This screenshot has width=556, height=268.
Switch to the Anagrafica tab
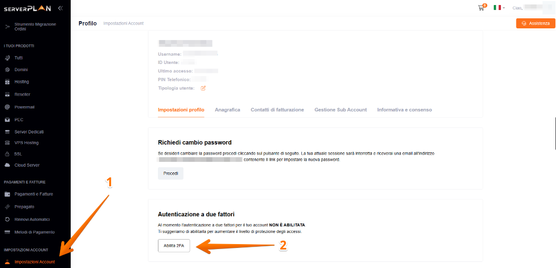click(x=227, y=110)
